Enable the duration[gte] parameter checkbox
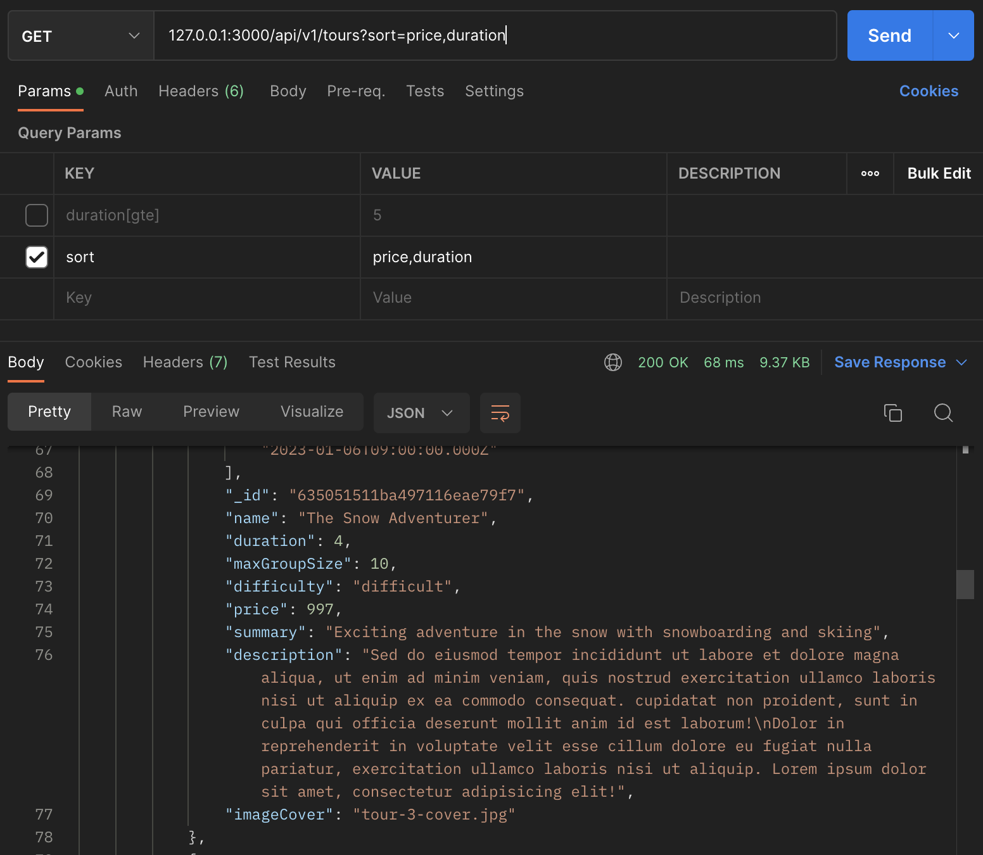The height and width of the screenshot is (855, 983). (x=37, y=215)
